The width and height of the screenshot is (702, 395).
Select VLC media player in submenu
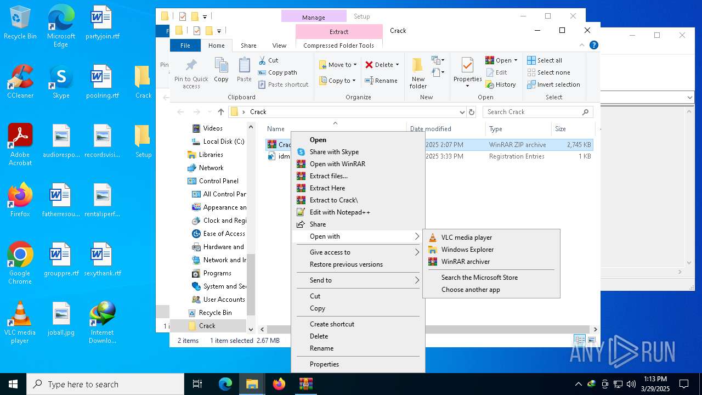(491, 238)
